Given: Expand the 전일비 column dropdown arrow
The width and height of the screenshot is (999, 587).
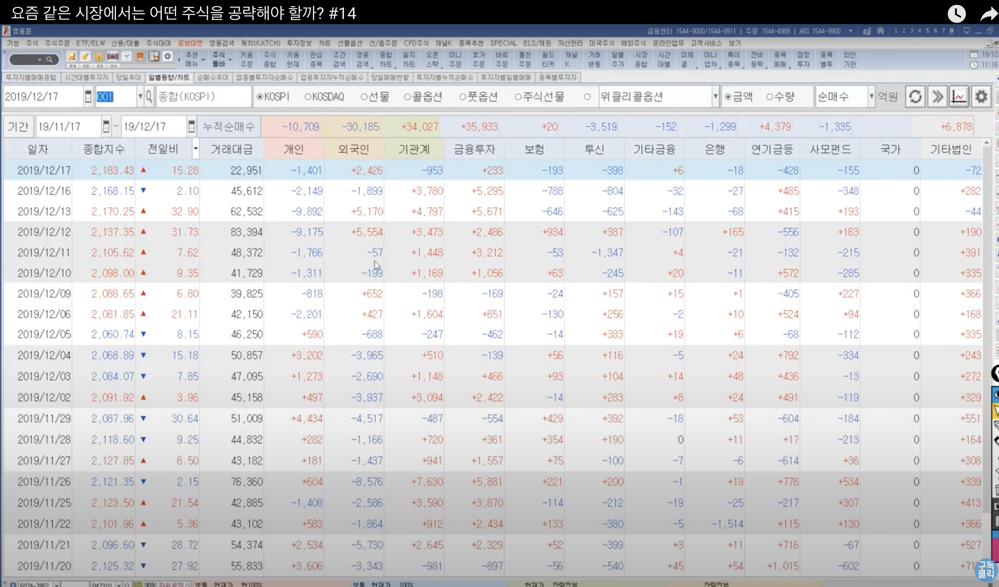Looking at the screenshot, I should (x=196, y=149).
